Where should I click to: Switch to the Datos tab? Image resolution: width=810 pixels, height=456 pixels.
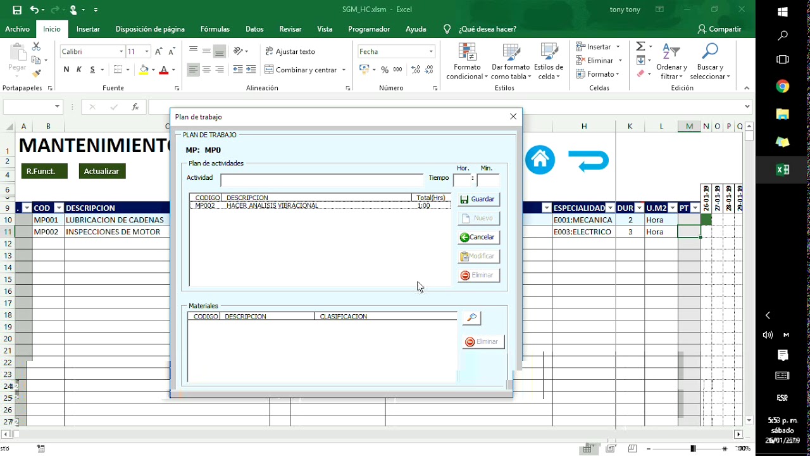coord(254,29)
